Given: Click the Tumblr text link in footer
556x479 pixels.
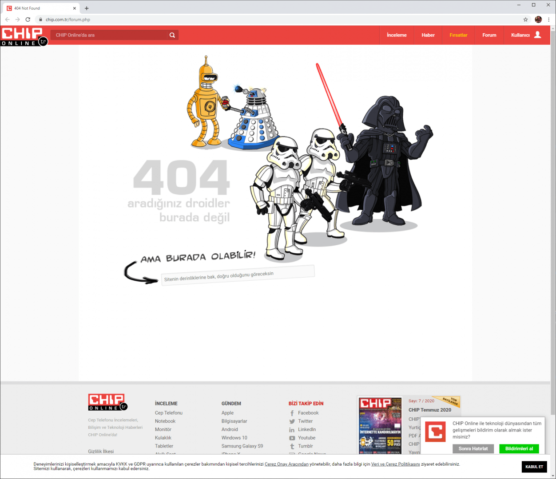Looking at the screenshot, I should 306,446.
